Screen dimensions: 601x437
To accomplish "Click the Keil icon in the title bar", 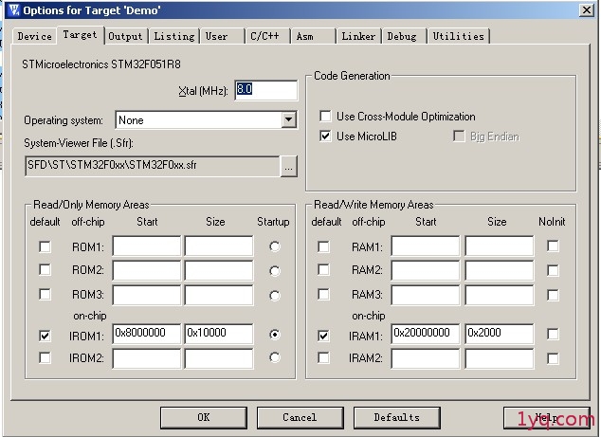I will pyautogui.click(x=14, y=10).
